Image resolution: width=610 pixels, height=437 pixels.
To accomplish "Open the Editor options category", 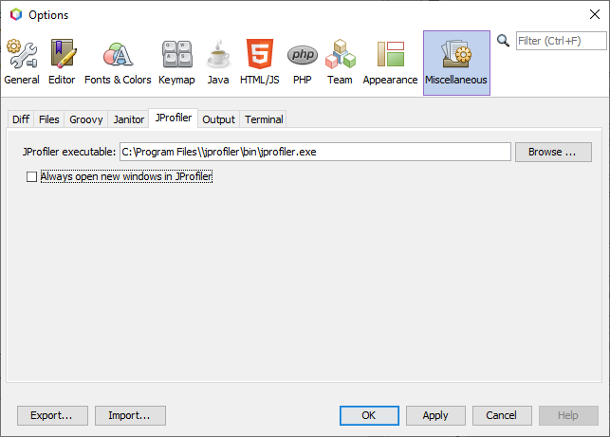I will click(x=62, y=63).
